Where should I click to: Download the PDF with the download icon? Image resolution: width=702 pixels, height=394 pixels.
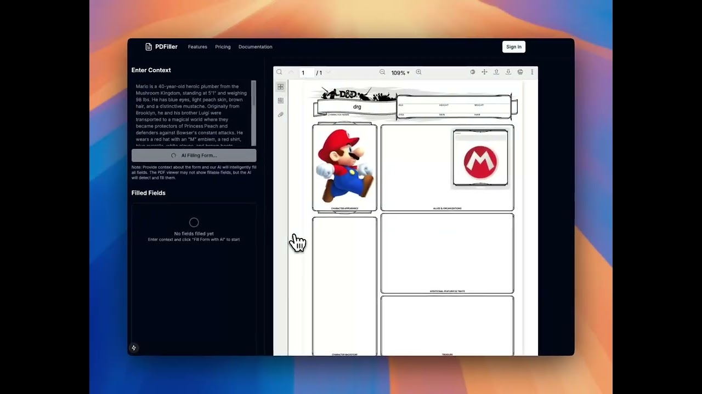tap(508, 72)
